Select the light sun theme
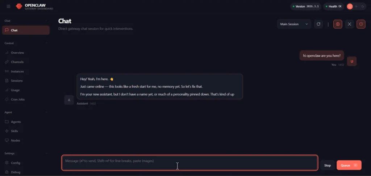This screenshot has width=371, height=176. click(356, 6)
